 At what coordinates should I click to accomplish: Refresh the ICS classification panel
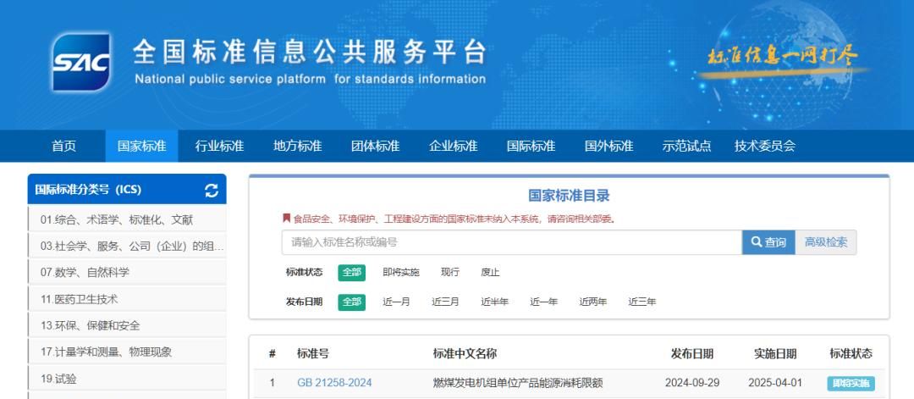pyautogui.click(x=212, y=190)
